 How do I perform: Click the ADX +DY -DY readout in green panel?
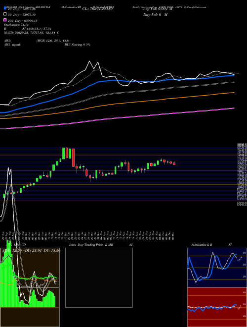click(x=31, y=250)
